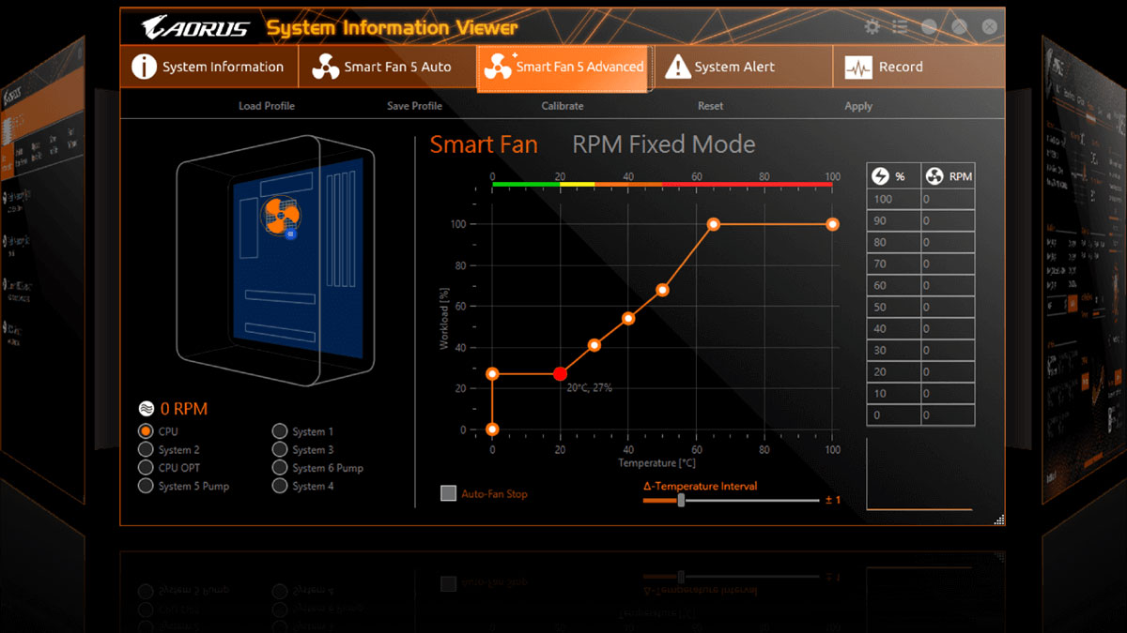Click the percent cell showing 10

[893, 394]
